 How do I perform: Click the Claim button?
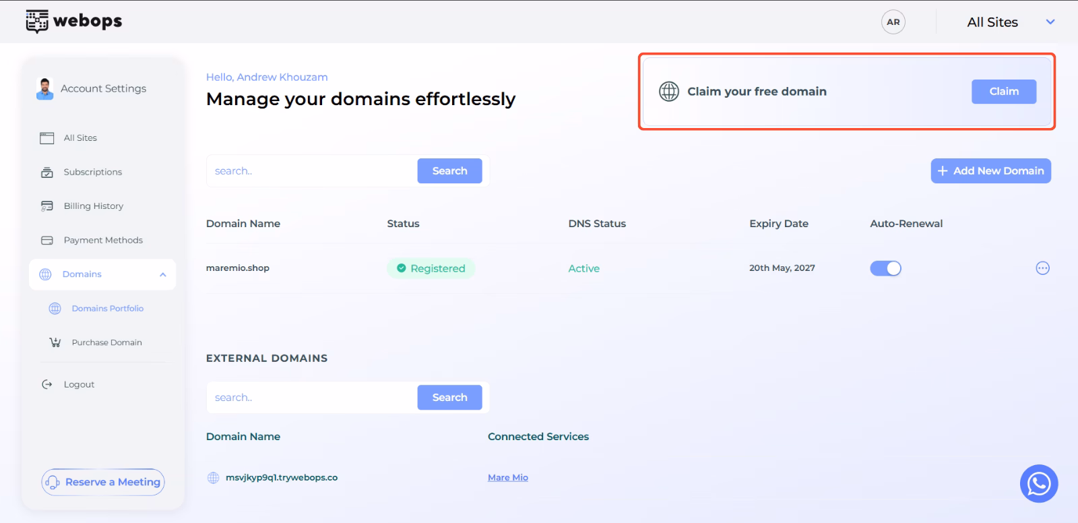(1004, 92)
